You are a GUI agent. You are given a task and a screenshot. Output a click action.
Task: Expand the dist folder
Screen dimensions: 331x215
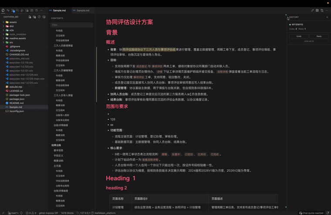tap(11, 26)
